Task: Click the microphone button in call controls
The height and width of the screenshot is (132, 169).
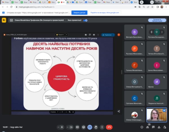Action: pyautogui.click(x=62, y=127)
